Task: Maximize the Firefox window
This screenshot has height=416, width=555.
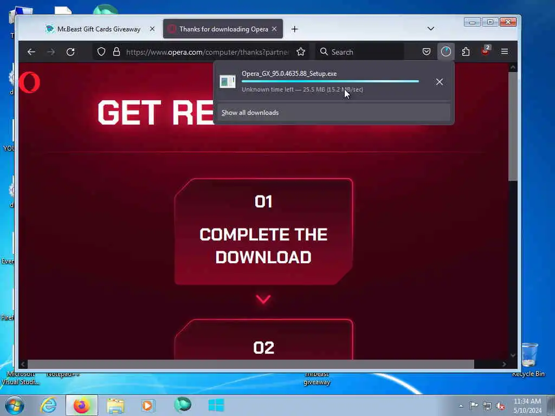Action: click(490, 22)
